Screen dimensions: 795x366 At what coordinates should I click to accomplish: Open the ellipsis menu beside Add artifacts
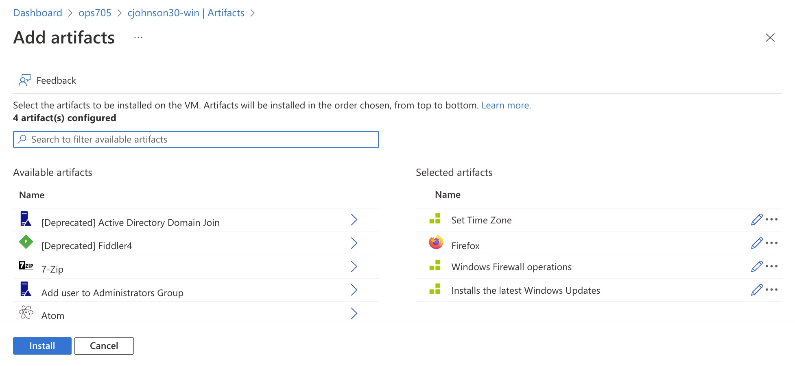point(138,38)
